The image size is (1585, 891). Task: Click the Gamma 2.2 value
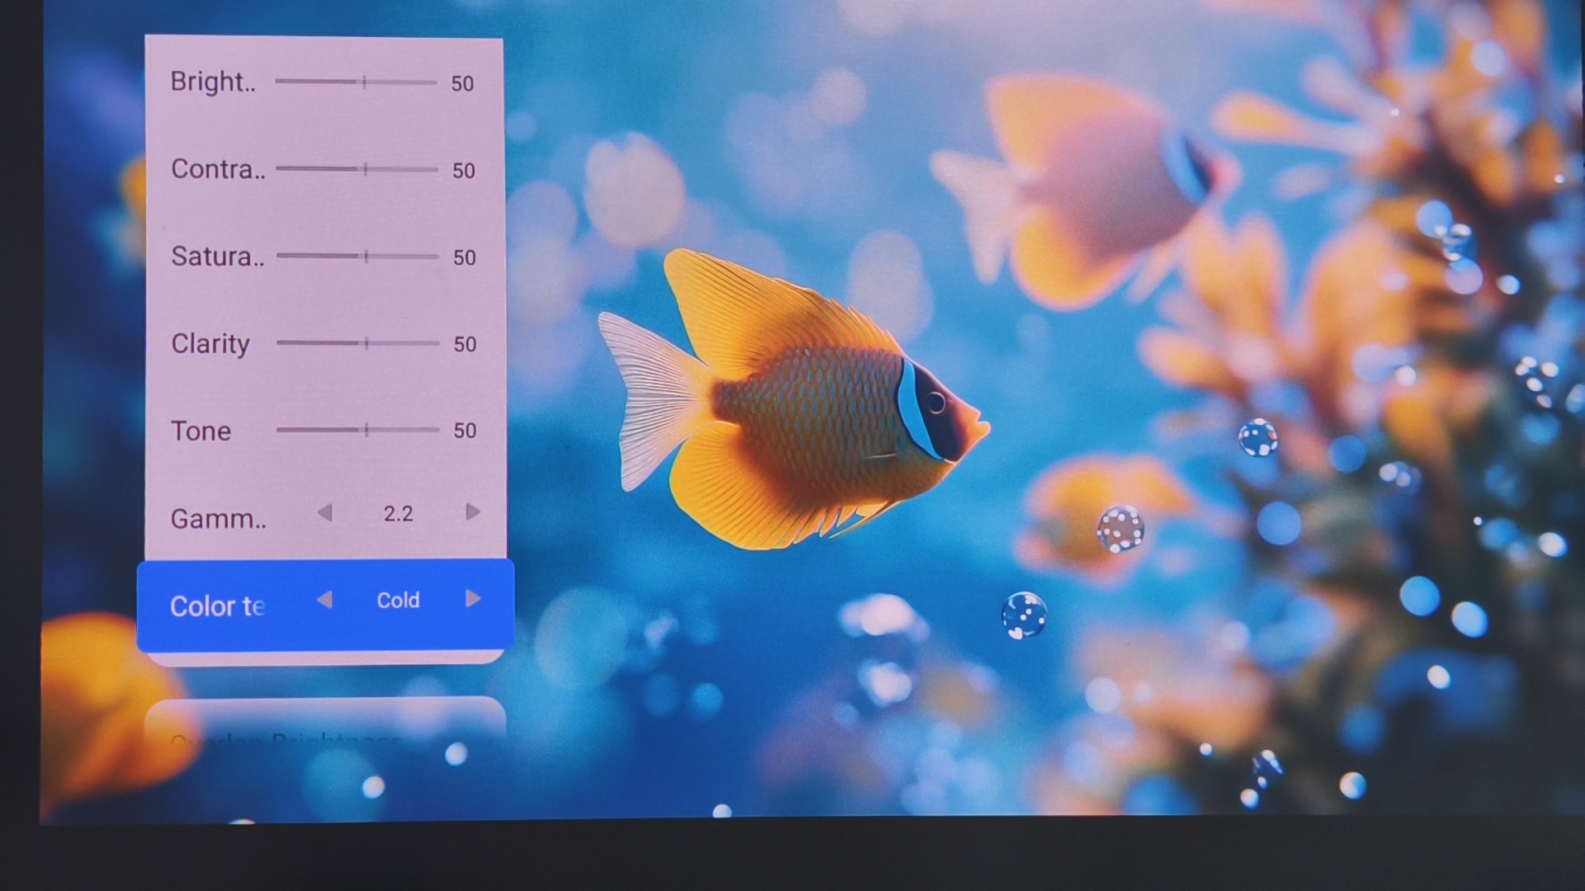[398, 514]
